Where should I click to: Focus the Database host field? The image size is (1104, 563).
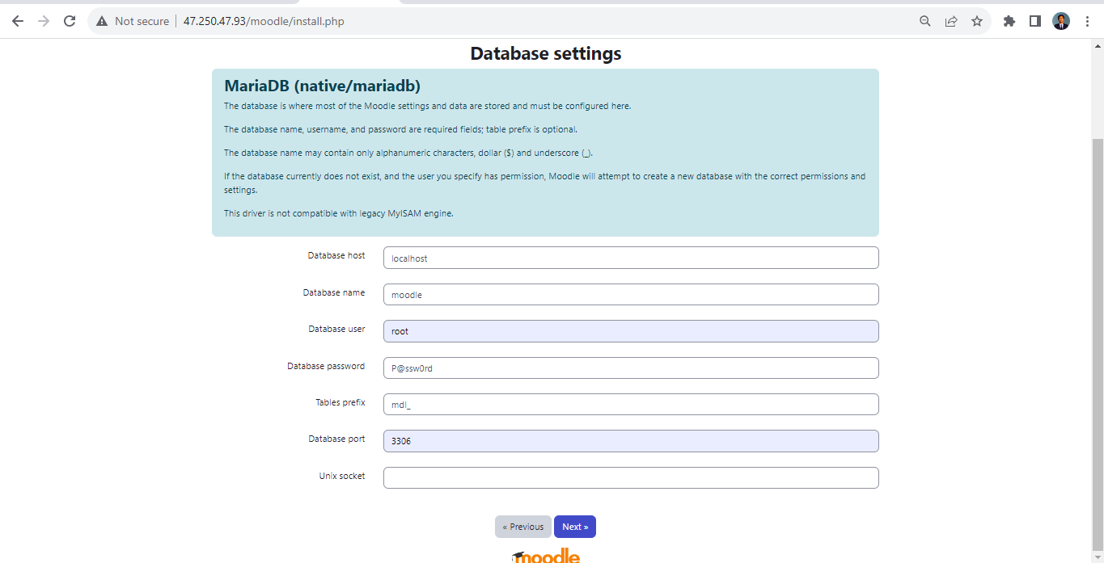(x=631, y=258)
